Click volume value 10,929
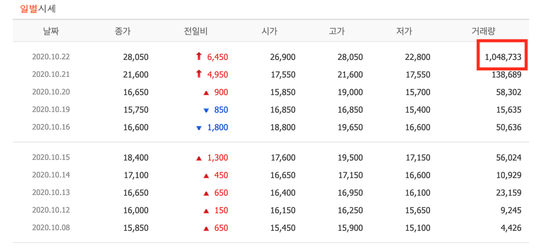 click(x=510, y=175)
